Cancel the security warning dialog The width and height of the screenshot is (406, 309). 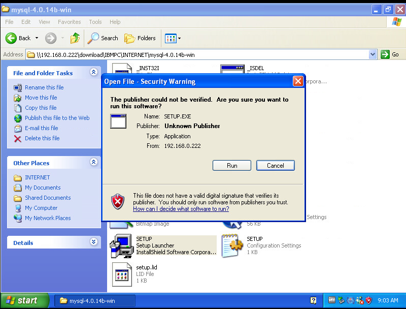pos(275,165)
